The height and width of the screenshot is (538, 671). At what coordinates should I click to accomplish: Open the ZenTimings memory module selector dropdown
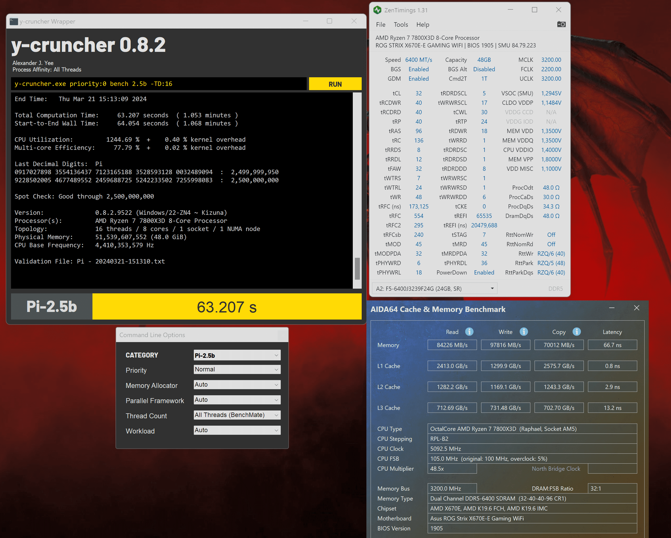pyautogui.click(x=434, y=288)
